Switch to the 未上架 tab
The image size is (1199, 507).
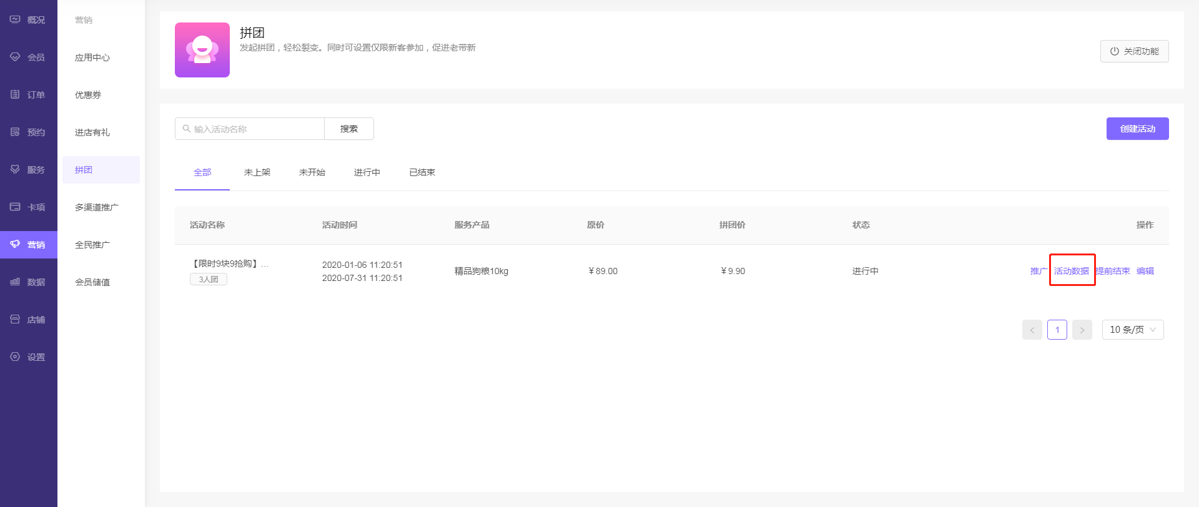point(257,172)
